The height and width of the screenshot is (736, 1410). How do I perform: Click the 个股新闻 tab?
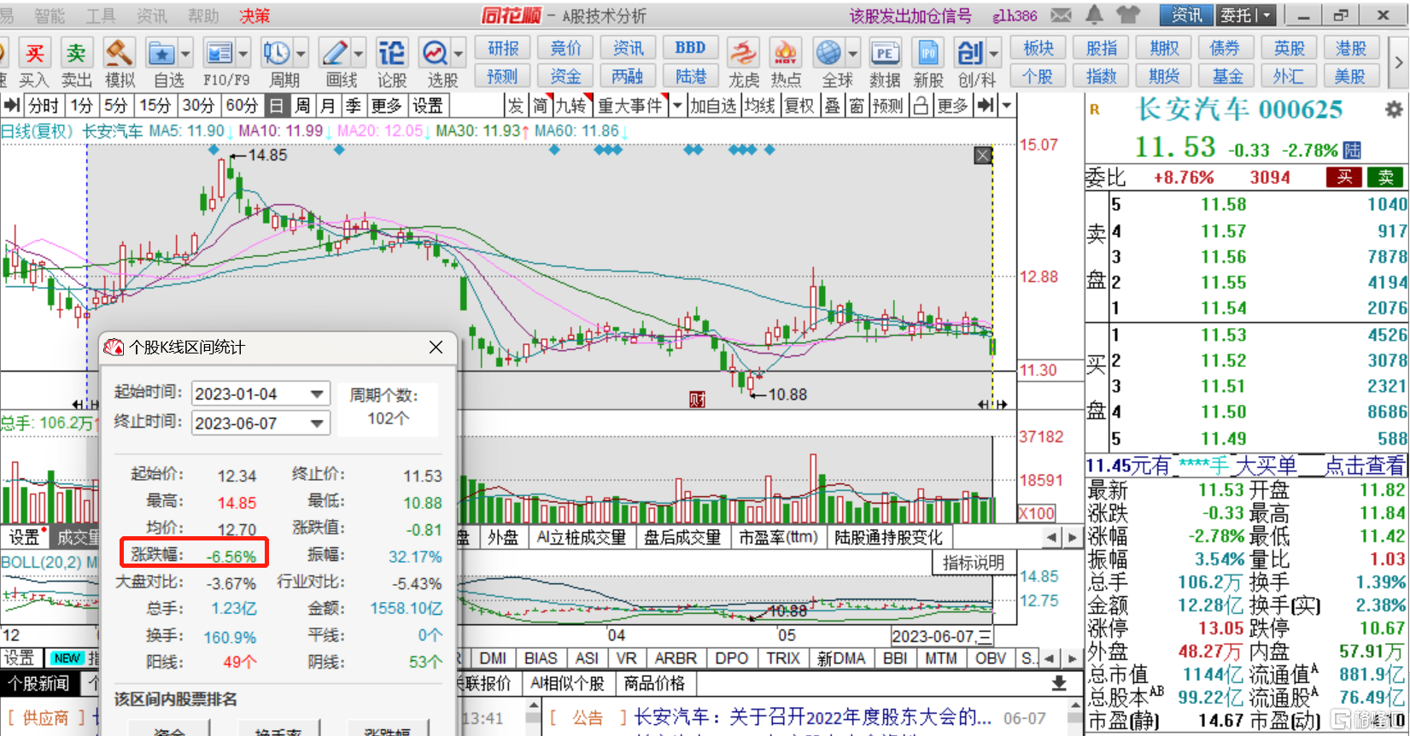click(x=39, y=684)
